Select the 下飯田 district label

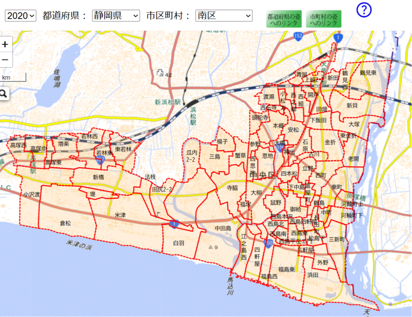point(319,120)
